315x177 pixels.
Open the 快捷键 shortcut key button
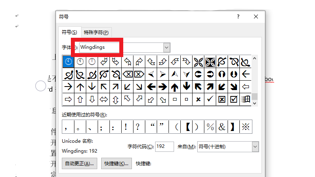tap(116, 164)
